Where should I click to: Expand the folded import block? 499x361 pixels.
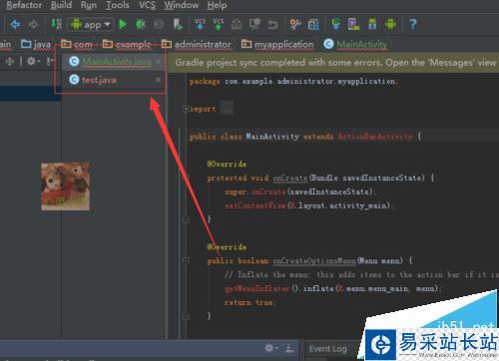tap(186, 109)
